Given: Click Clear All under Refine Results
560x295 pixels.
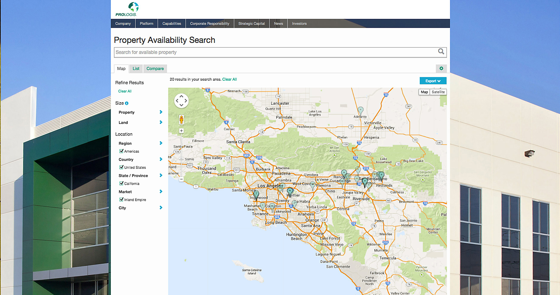Looking at the screenshot, I should [125, 91].
